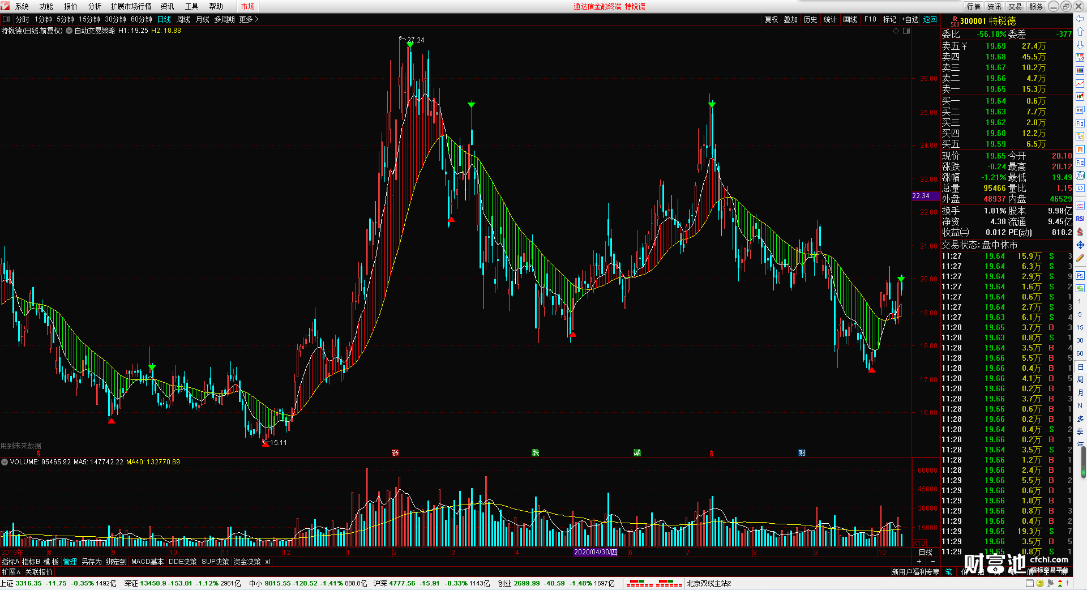Select the 5 minute period in right sidebar

coord(1080,314)
